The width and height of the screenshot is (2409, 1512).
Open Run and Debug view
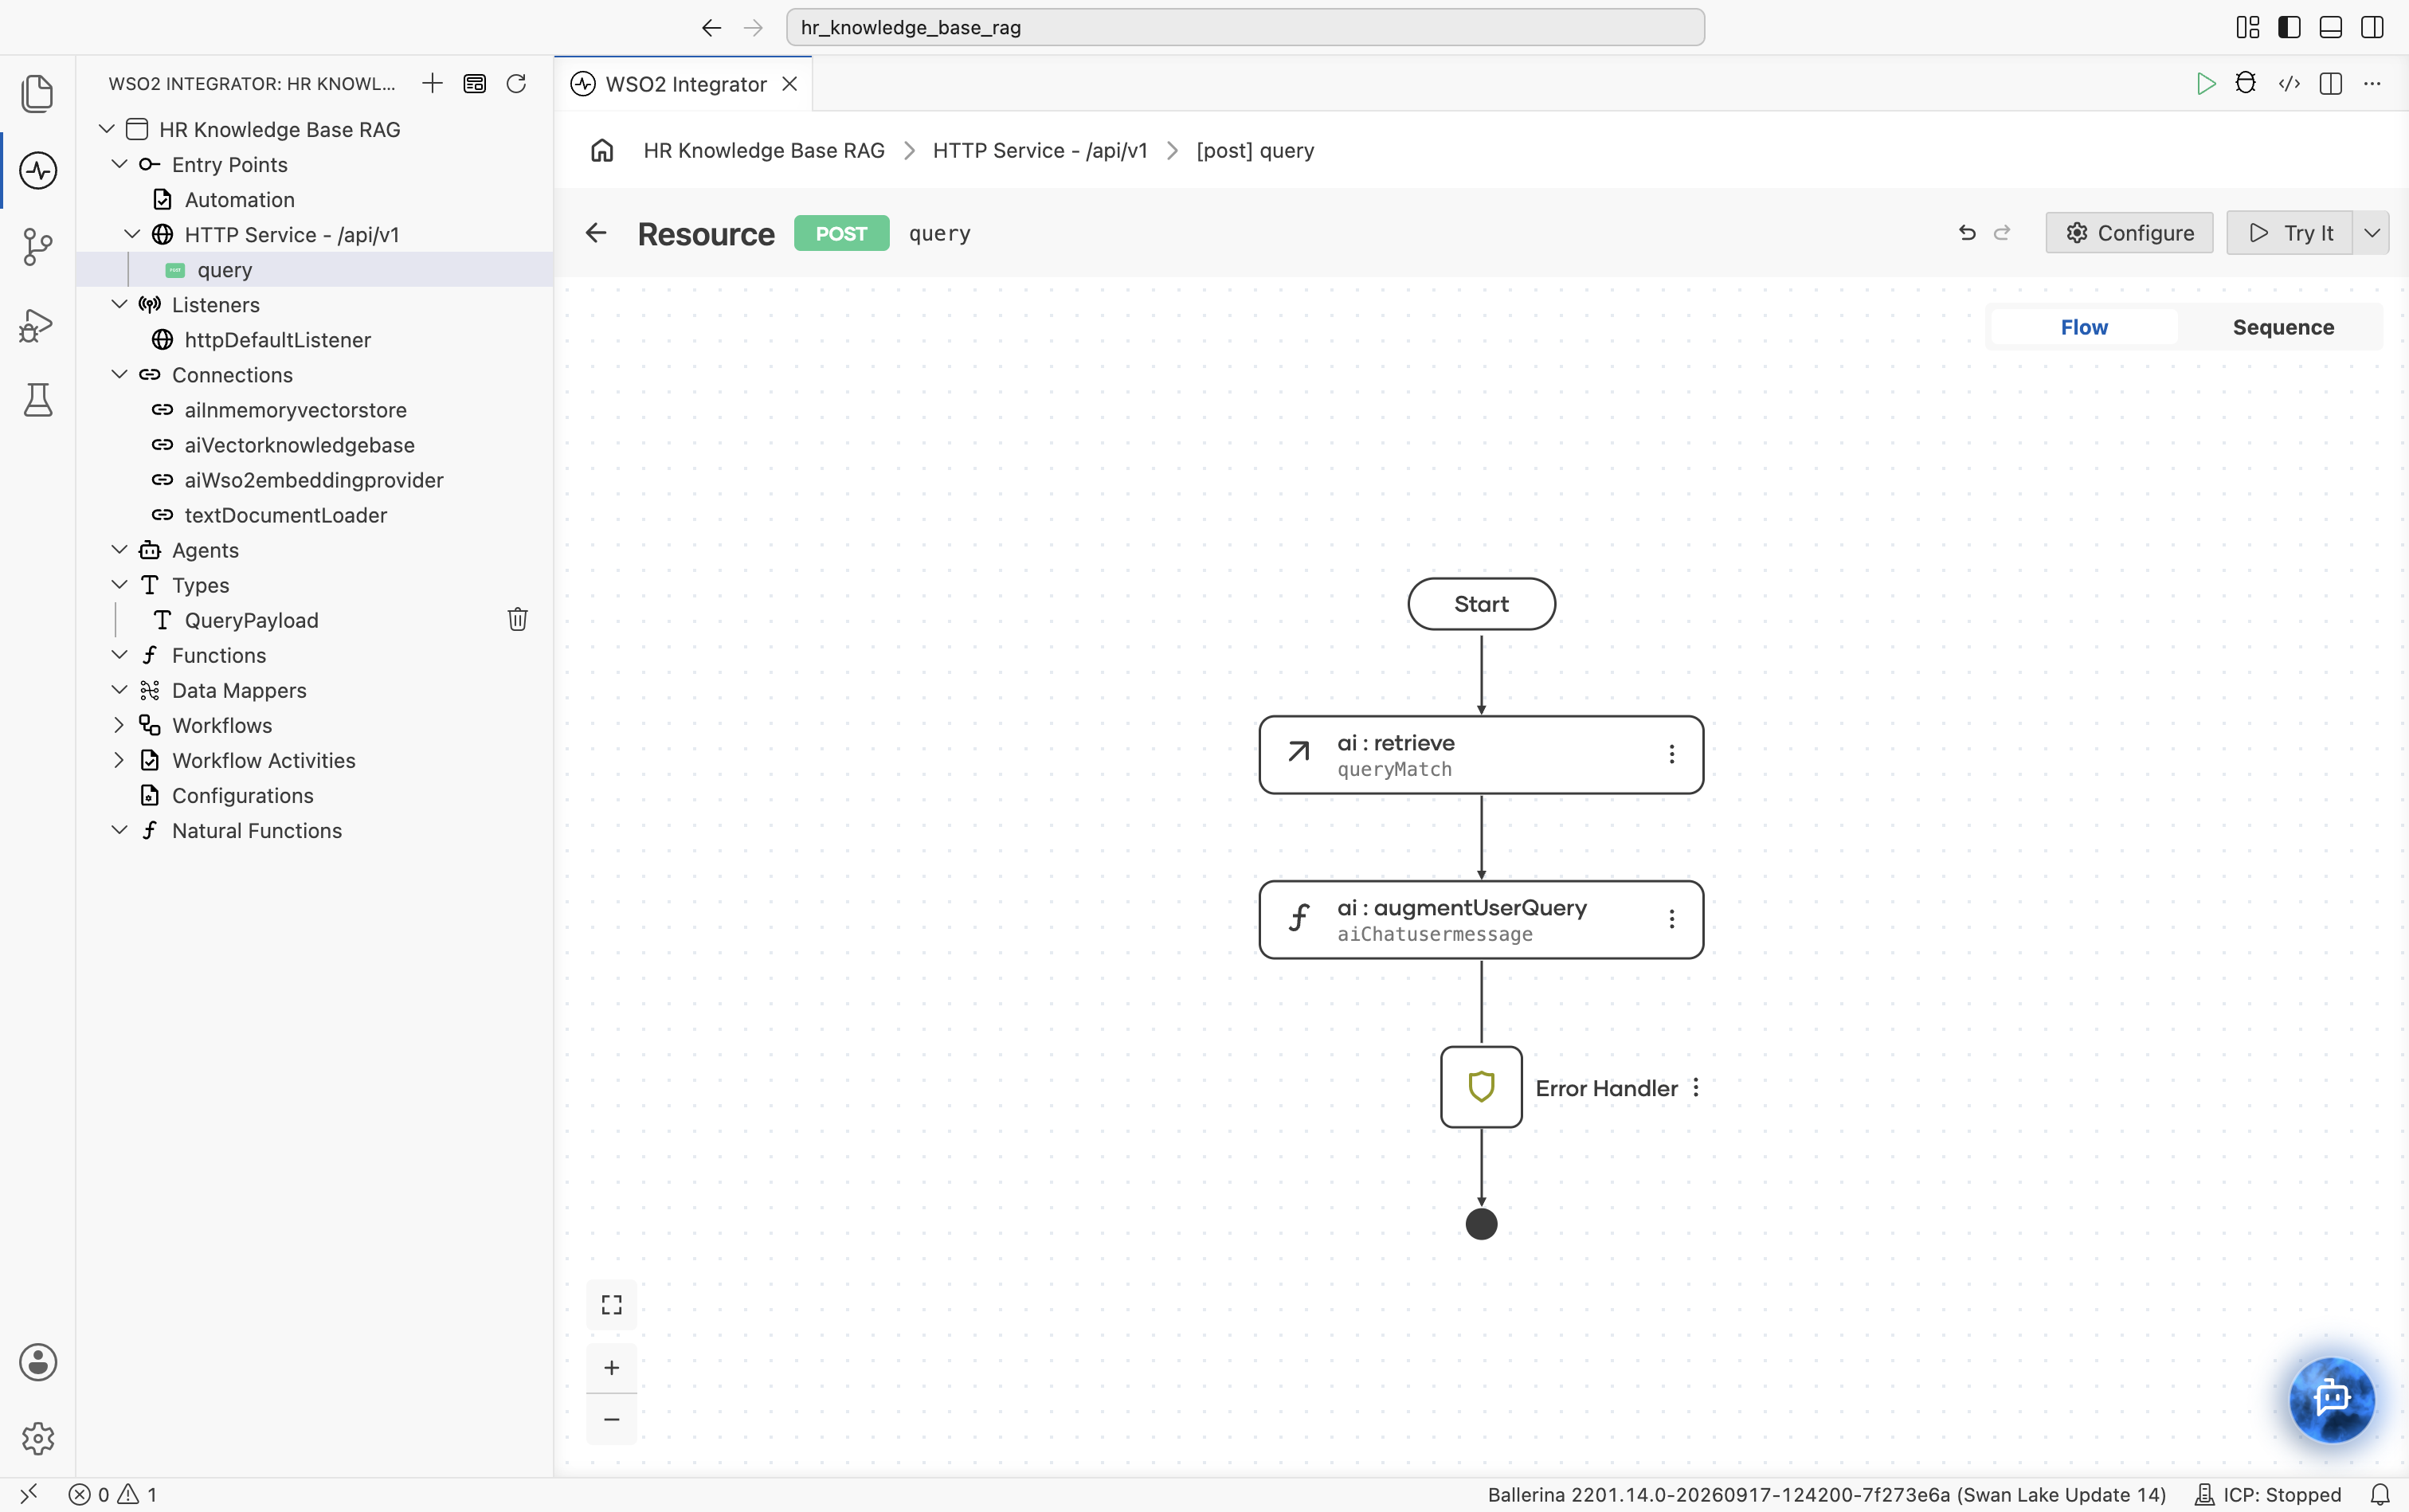(37, 324)
